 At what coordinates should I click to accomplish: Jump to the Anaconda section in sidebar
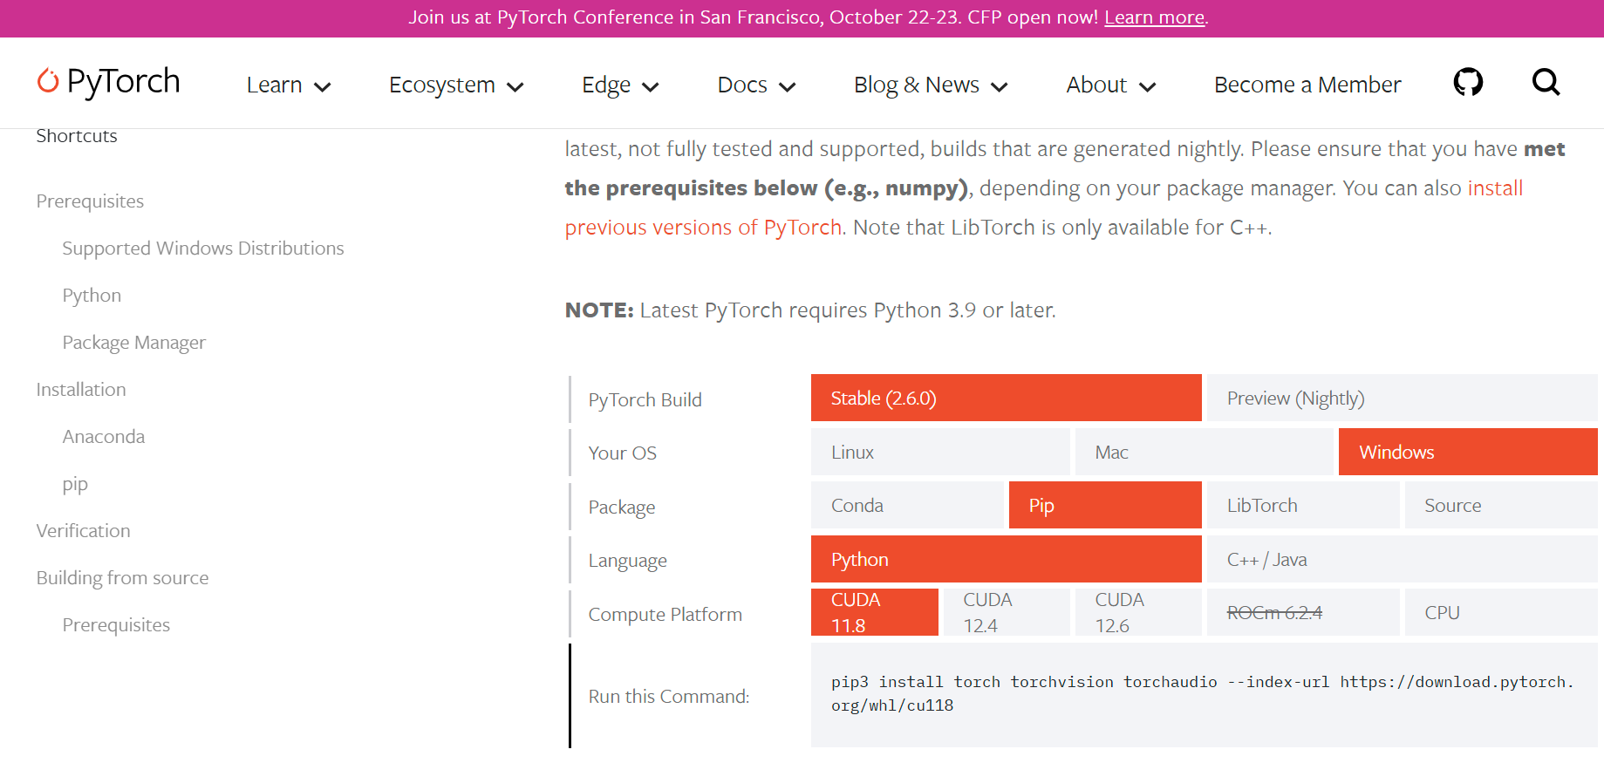pos(104,437)
